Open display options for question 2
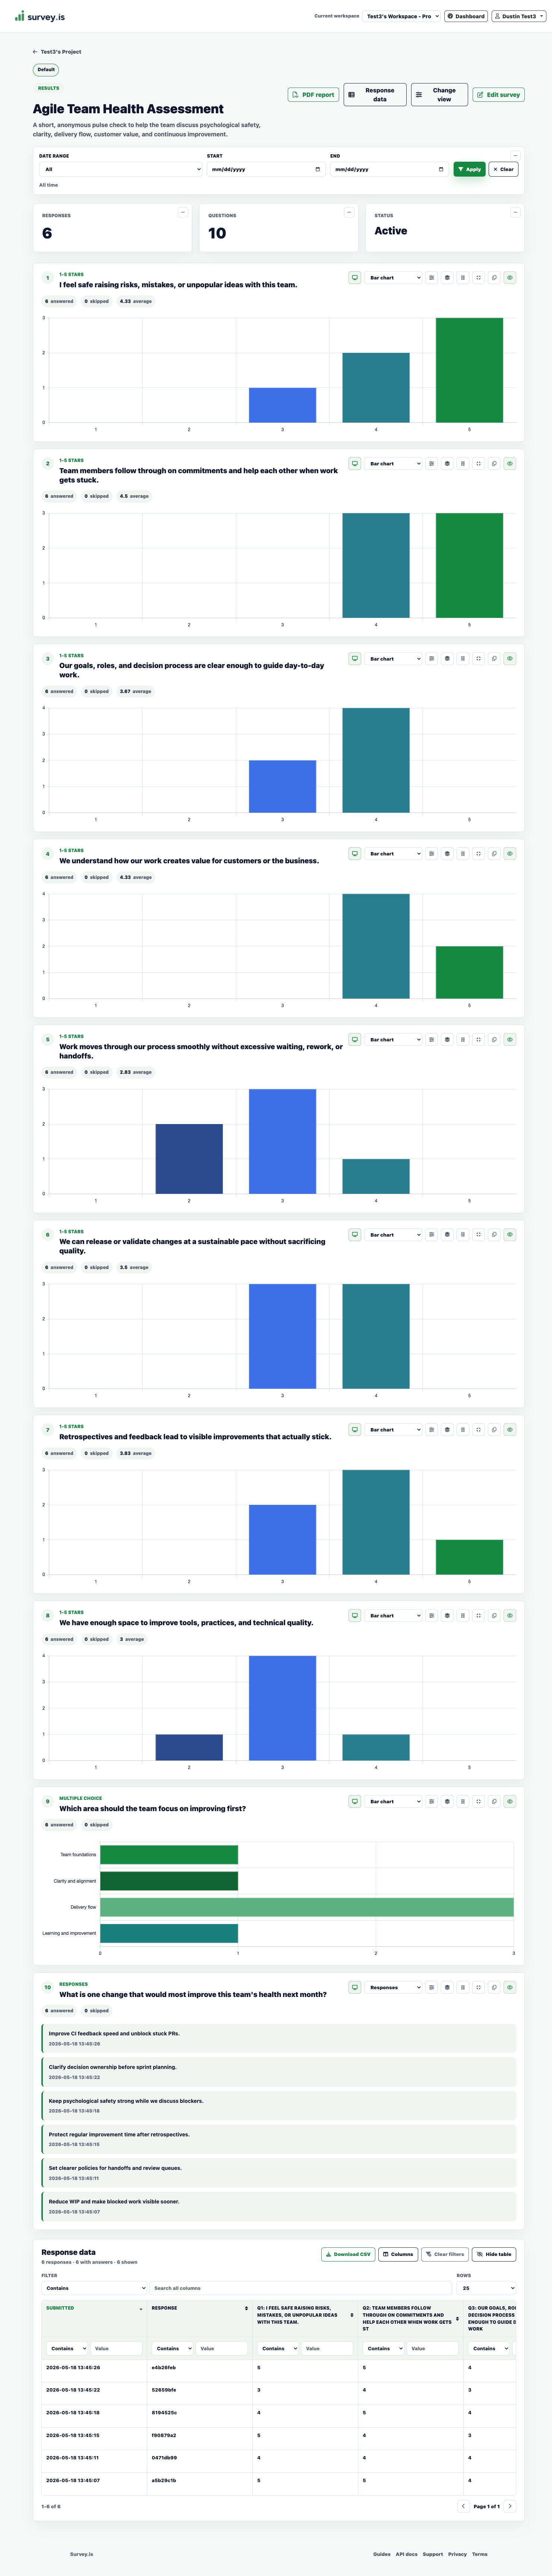 tap(355, 464)
